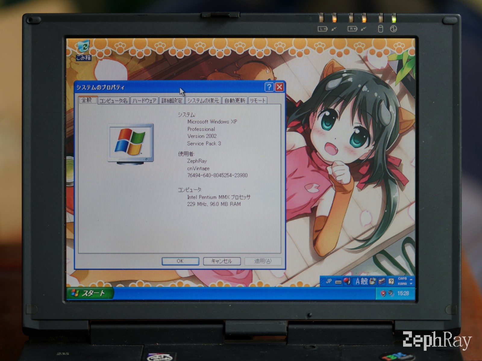482x361 pixels.
Task: Close the システムのプロパティ dialog
Action: (279, 87)
